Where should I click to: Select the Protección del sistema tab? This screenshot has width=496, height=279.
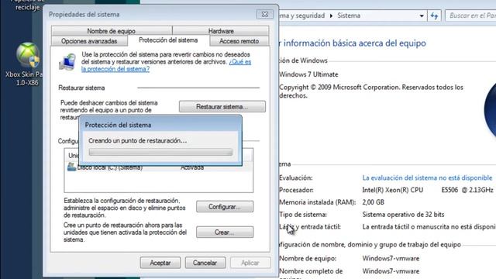[x=168, y=40]
